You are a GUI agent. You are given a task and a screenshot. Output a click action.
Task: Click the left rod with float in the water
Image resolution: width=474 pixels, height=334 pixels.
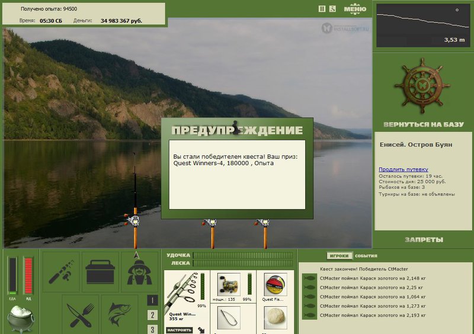coord(135,200)
